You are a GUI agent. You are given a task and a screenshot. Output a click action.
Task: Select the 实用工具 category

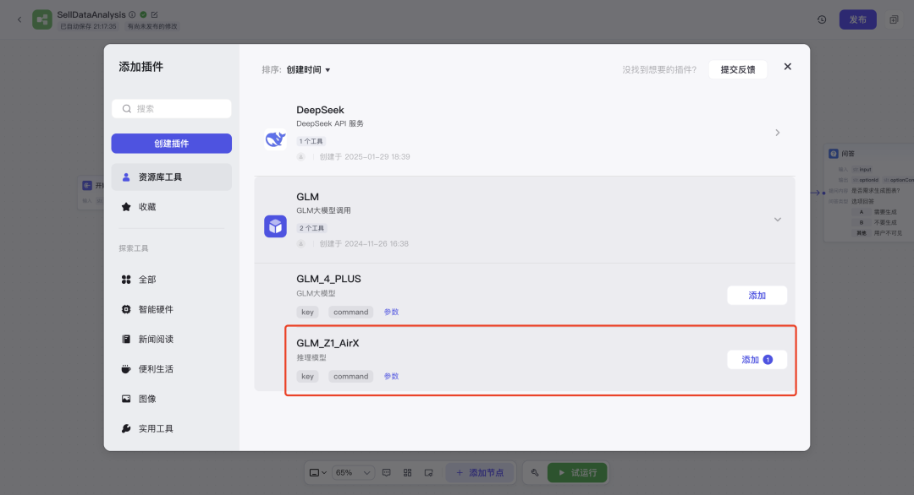[171, 428]
